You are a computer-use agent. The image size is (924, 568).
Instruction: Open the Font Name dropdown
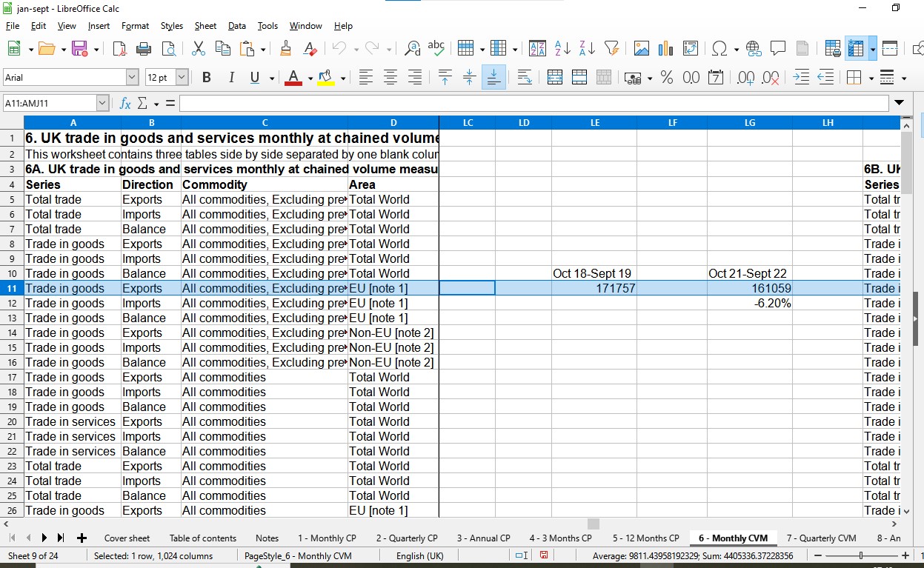click(x=132, y=77)
